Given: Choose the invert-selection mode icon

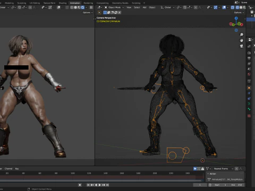Looking at the screenshot, I should pos(116,13).
